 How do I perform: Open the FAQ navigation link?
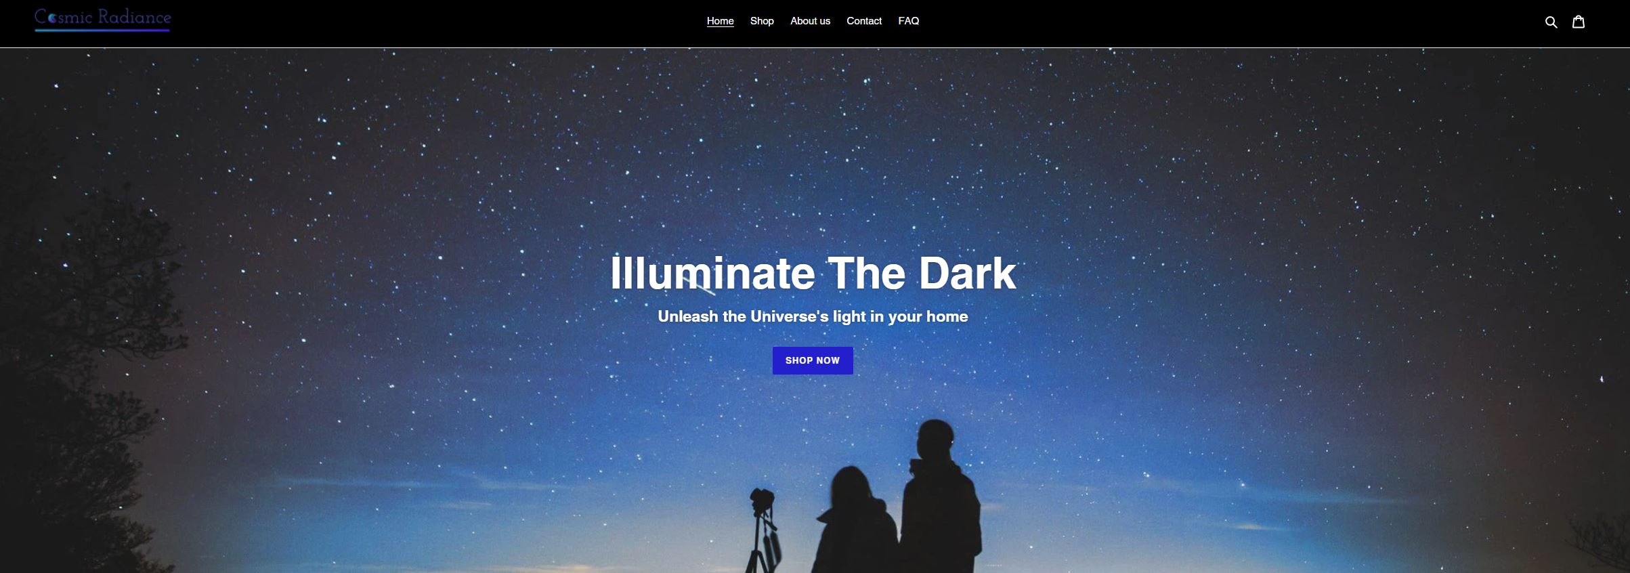(x=908, y=21)
